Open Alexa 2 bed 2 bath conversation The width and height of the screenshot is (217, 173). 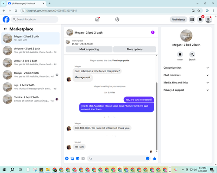pos(30,63)
